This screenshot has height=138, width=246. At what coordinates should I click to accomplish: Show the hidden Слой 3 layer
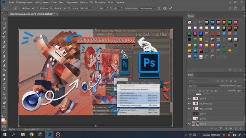[189, 113]
